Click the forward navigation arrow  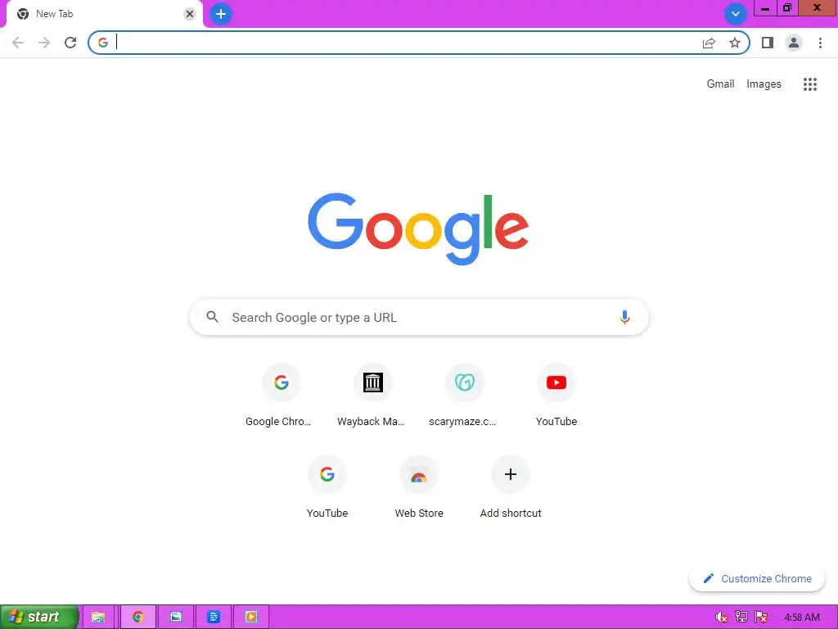44,43
